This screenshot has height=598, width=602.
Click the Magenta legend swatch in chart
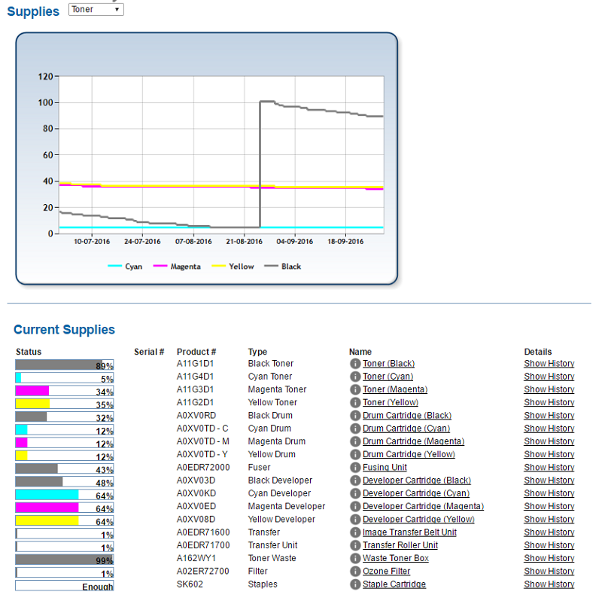click(160, 266)
